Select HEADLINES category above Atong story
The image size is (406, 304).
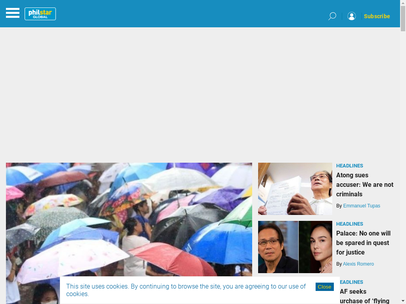(x=350, y=166)
